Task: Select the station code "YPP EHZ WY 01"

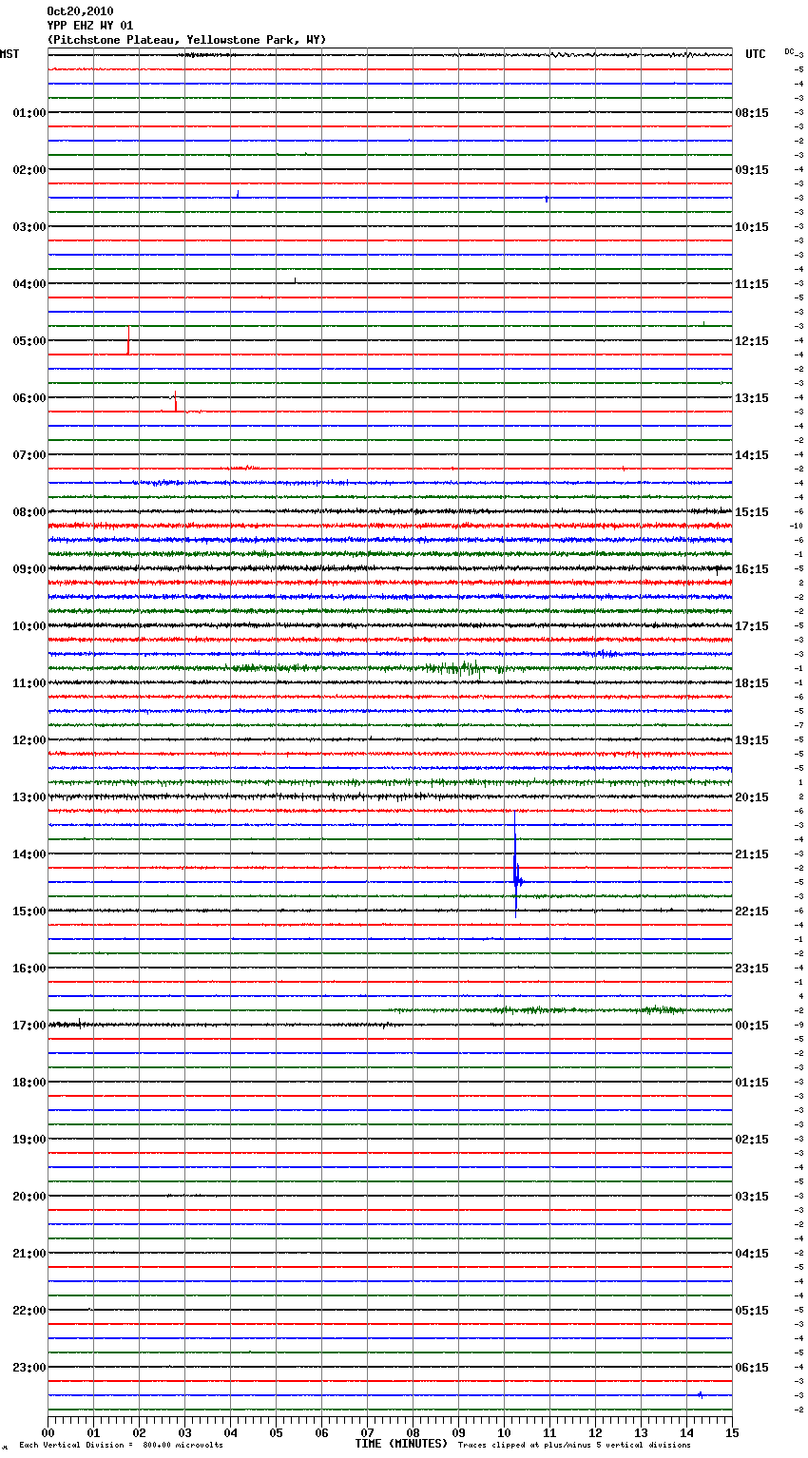Action: (90, 26)
